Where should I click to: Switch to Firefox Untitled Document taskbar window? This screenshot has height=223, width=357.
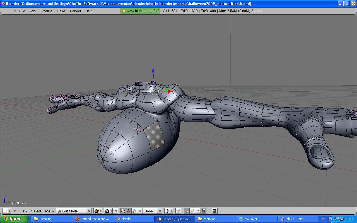click(x=92, y=219)
